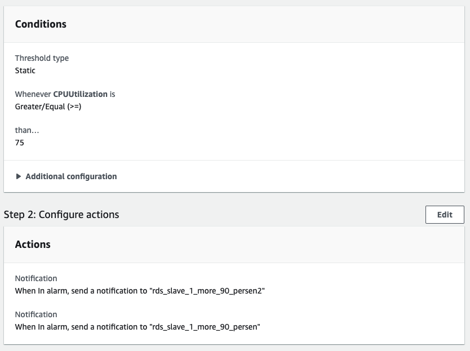Click 'Whenever' in the condition sentence
This screenshot has height=351, width=470.
pos(33,94)
